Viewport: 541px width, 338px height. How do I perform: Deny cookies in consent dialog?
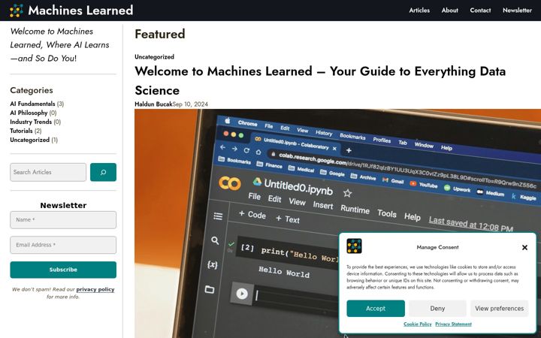(x=437, y=309)
